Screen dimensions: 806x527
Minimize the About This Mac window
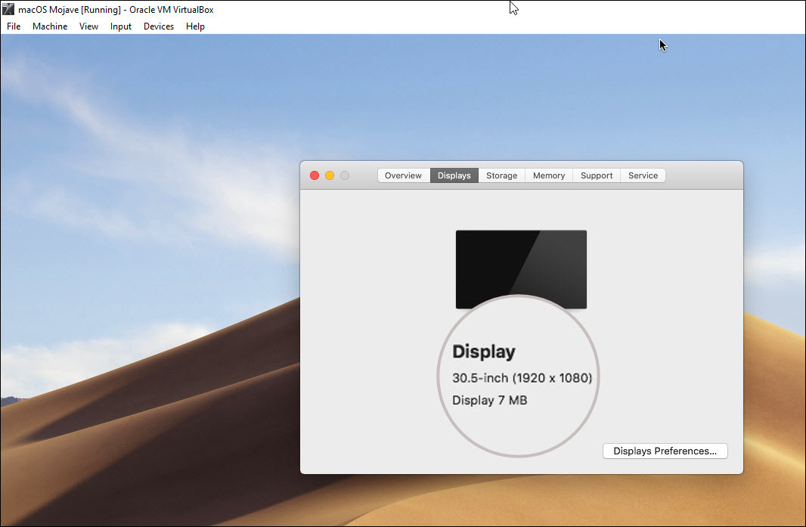pyautogui.click(x=330, y=175)
